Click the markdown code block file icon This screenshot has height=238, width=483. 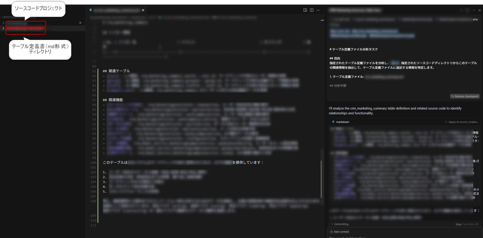[x=333, y=122]
